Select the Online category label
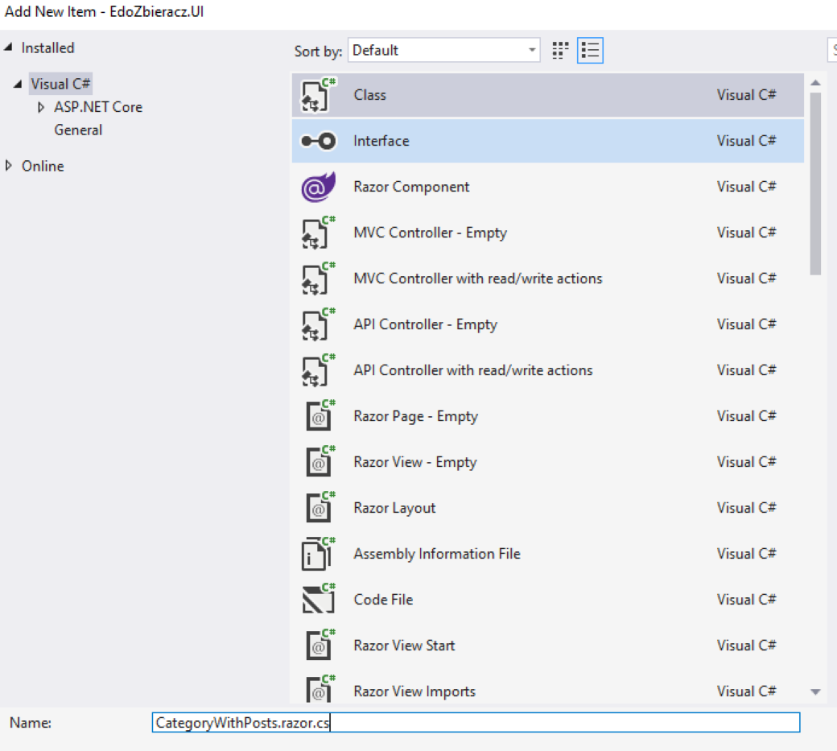This screenshot has width=837, height=751. [x=43, y=166]
